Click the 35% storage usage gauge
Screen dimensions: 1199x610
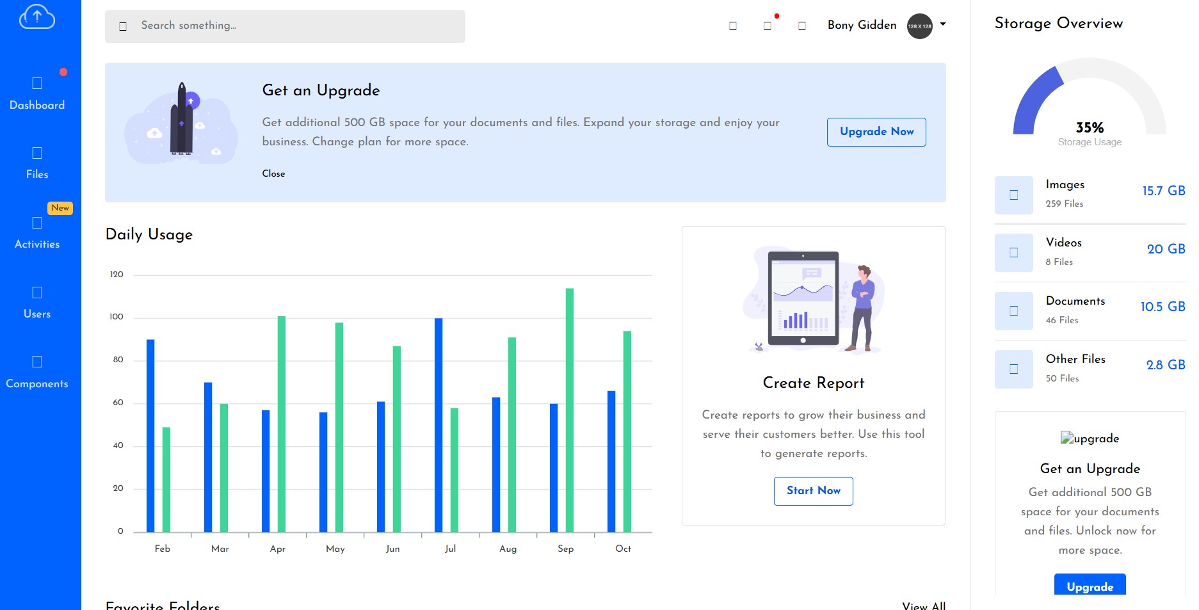[x=1089, y=102]
